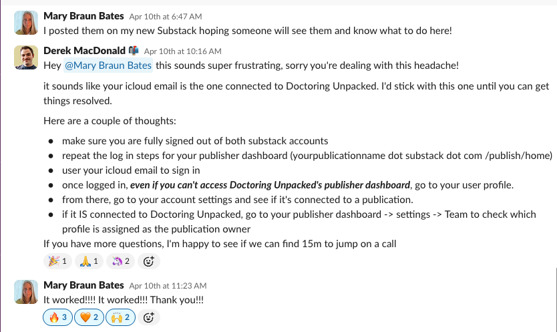Click the mailbox status emoji beside Derek's name
Image resolution: width=557 pixels, height=332 pixels.
134,51
